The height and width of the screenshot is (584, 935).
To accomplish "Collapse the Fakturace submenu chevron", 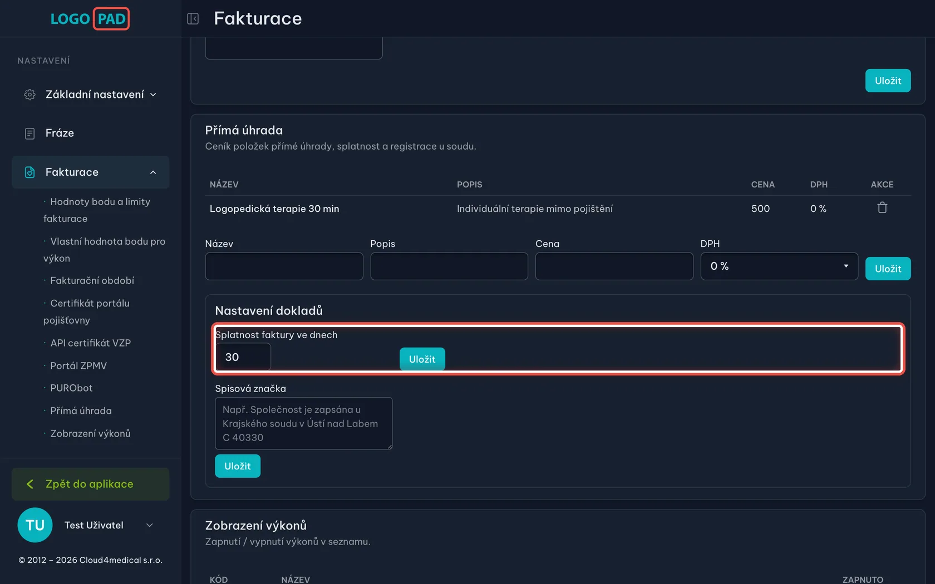I will pyautogui.click(x=153, y=172).
